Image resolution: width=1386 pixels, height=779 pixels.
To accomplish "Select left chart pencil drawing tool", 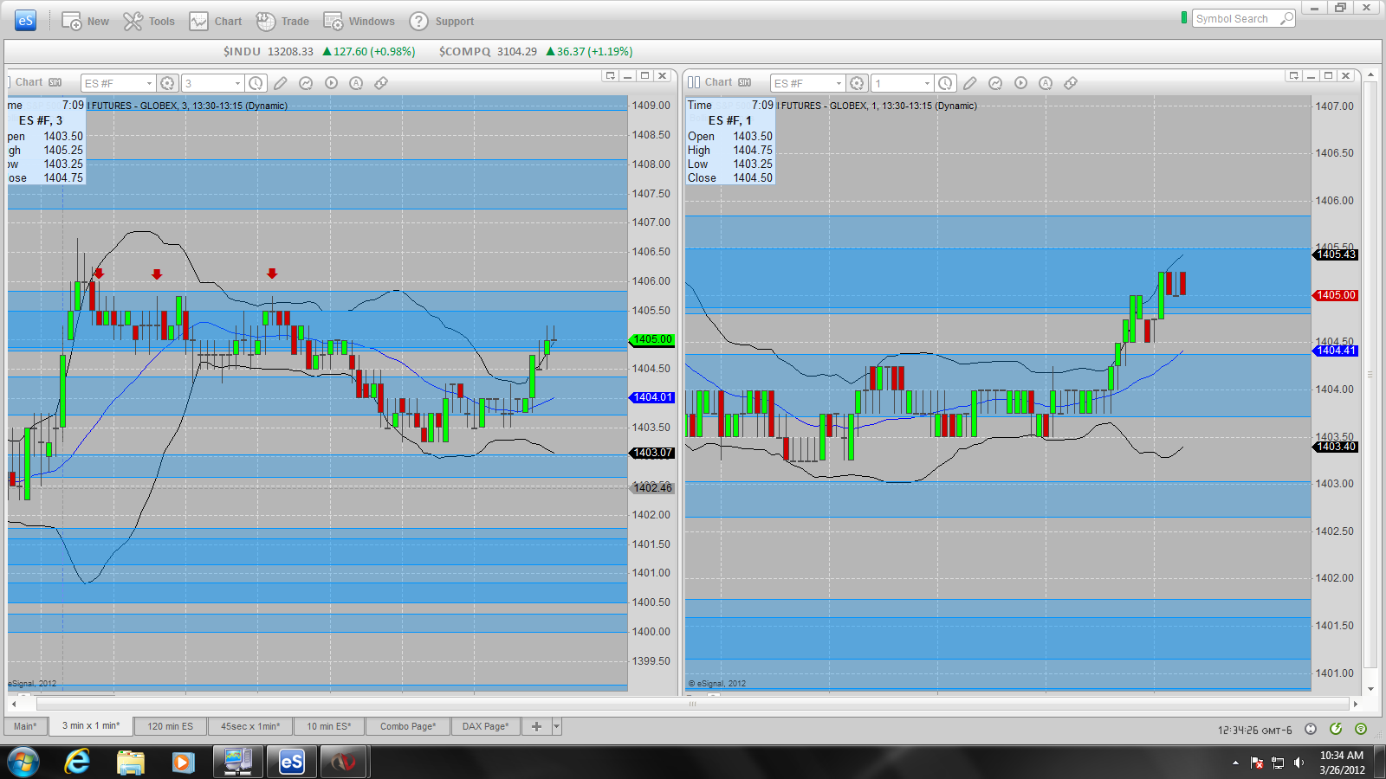I will click(281, 83).
